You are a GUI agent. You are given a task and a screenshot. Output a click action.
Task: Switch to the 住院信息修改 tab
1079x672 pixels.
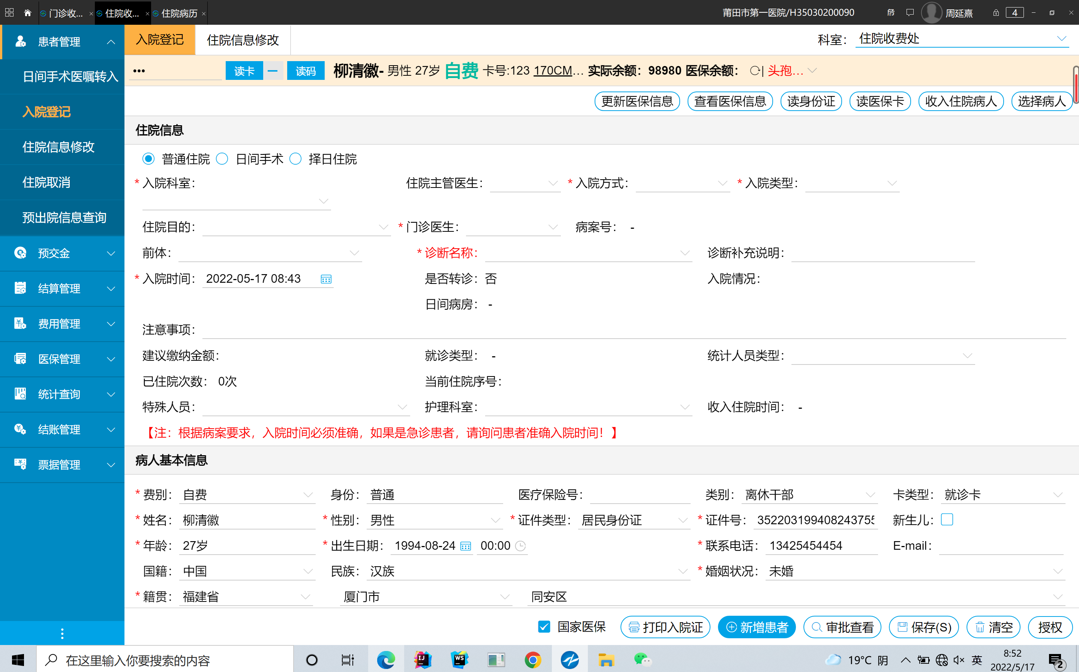[243, 40]
